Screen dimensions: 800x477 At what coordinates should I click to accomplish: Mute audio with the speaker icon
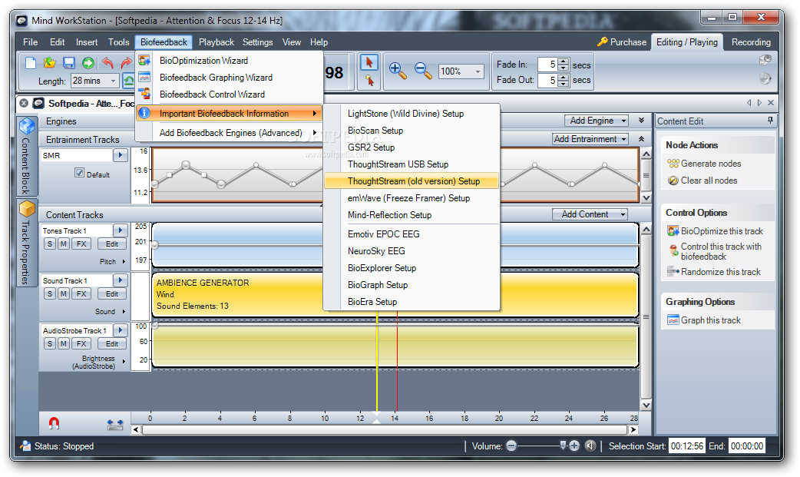tap(590, 446)
